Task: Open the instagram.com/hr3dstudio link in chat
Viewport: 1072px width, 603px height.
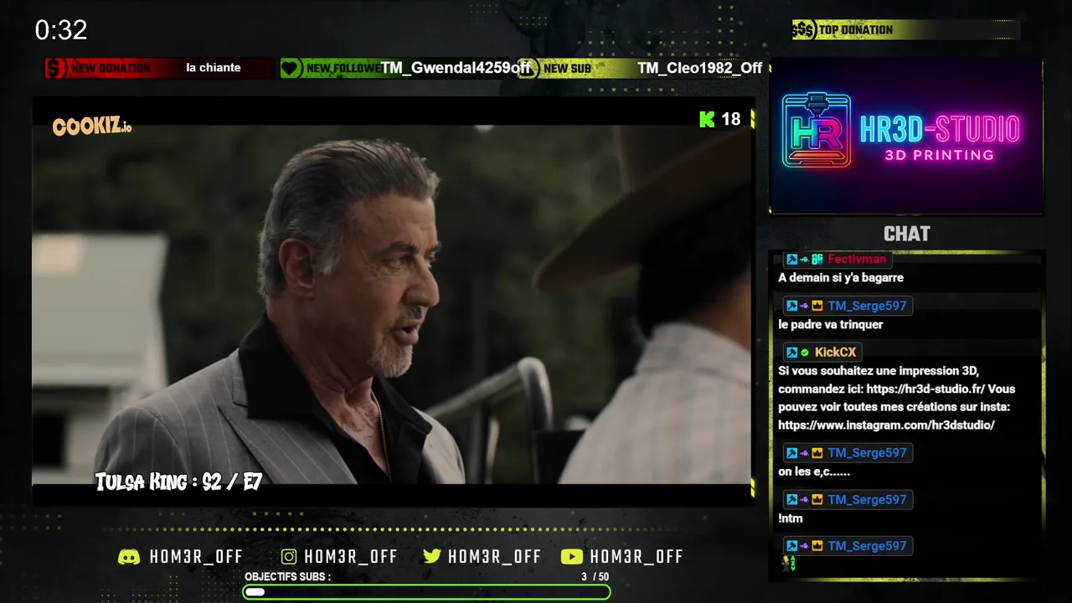Action: 886,425
